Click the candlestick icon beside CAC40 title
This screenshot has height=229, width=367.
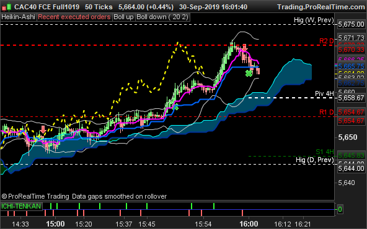(6, 7)
